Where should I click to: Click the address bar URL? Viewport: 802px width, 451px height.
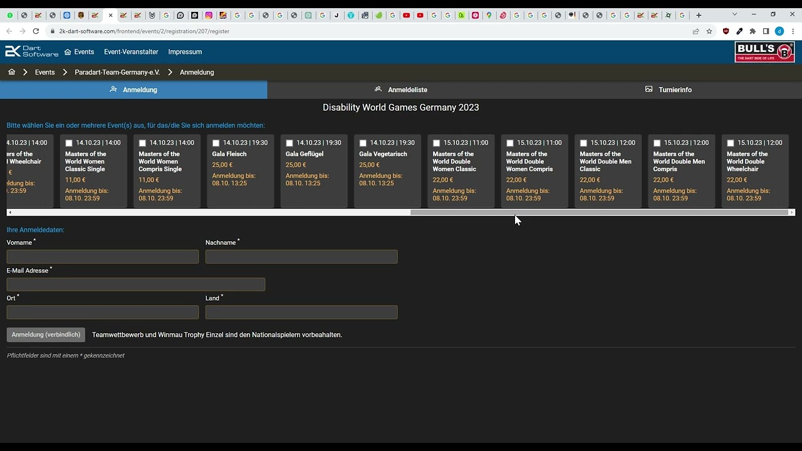pyautogui.click(x=144, y=31)
